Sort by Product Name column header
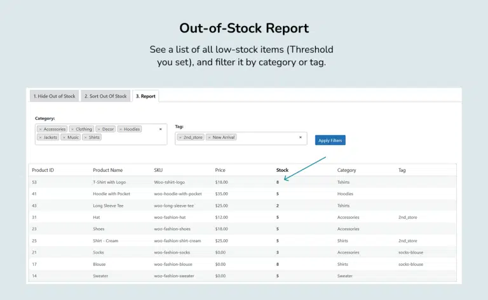This screenshot has height=300, width=488. (x=107, y=170)
